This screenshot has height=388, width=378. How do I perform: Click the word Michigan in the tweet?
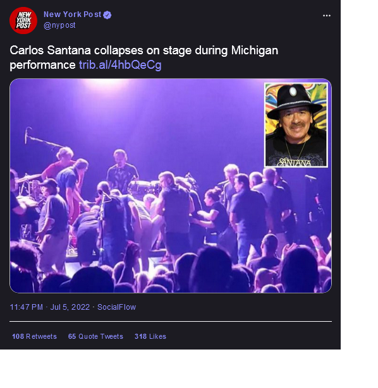[x=255, y=50]
